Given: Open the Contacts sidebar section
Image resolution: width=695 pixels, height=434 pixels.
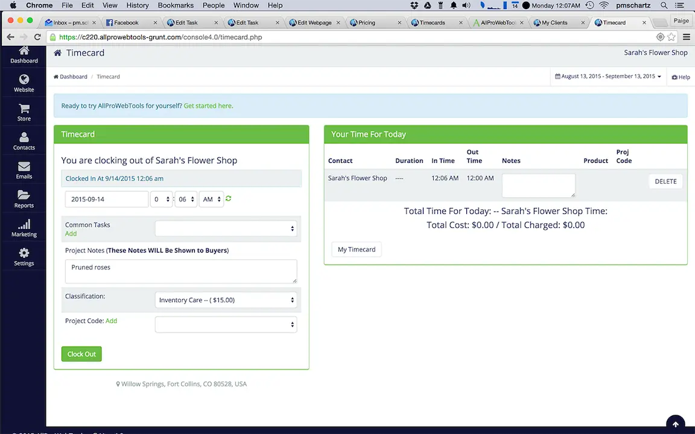Looking at the screenshot, I should 24,141.
